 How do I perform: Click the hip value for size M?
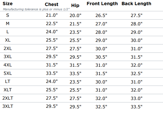tap(75, 24)
